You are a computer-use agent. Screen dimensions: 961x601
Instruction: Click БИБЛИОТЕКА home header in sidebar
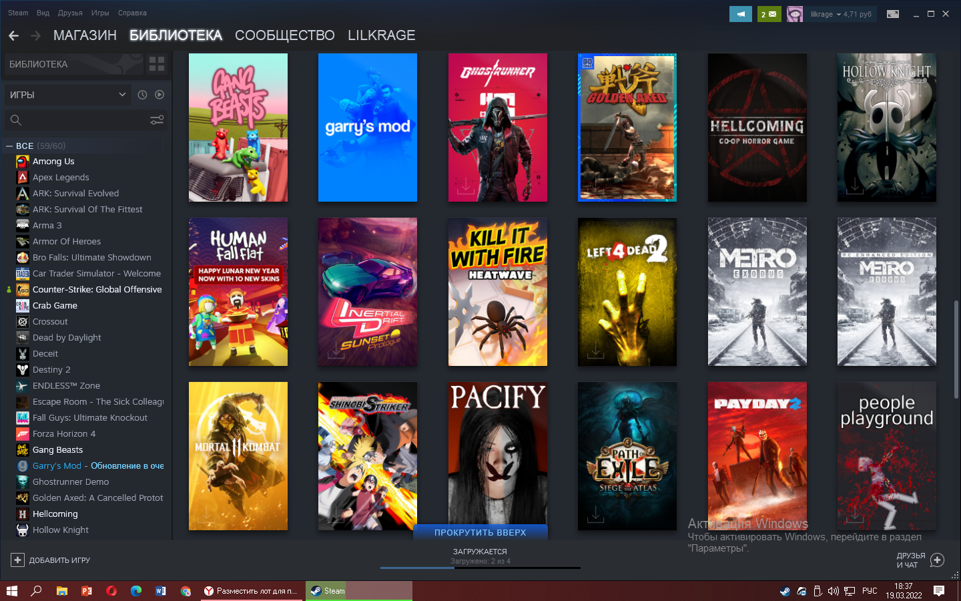click(73, 64)
